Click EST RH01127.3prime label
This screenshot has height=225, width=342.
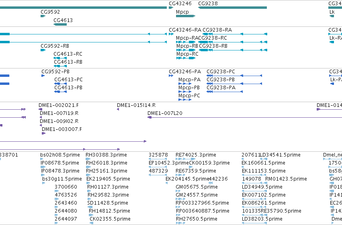point(108,187)
